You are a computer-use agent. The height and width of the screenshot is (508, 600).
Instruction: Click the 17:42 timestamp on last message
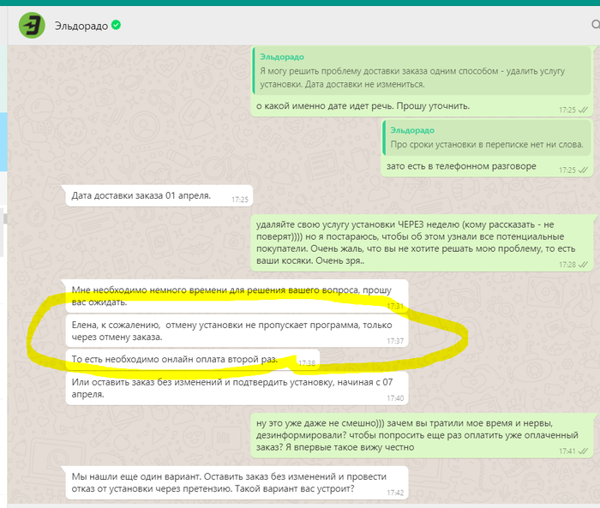395,493
